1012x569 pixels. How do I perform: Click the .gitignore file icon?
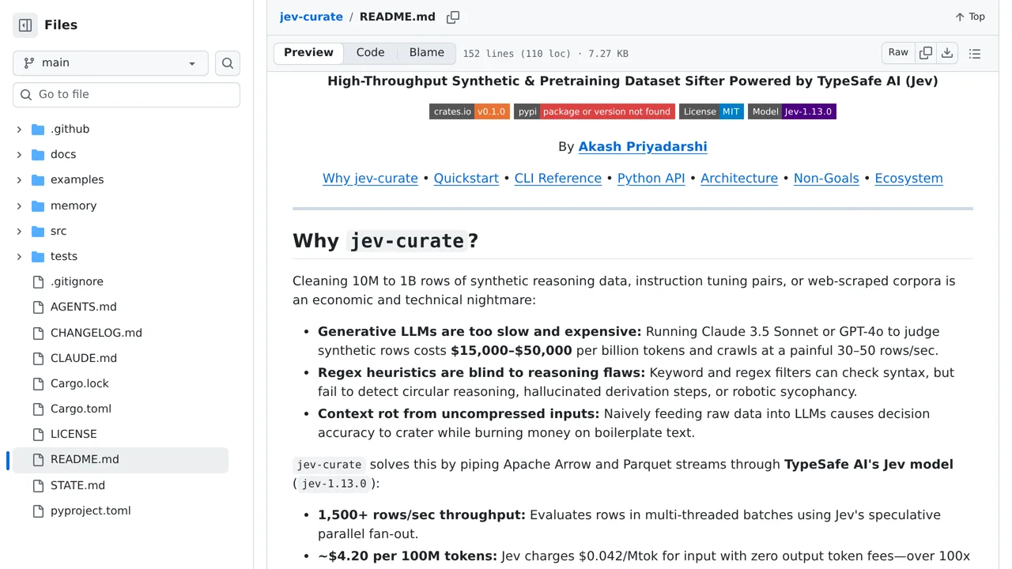pyautogui.click(x=38, y=282)
